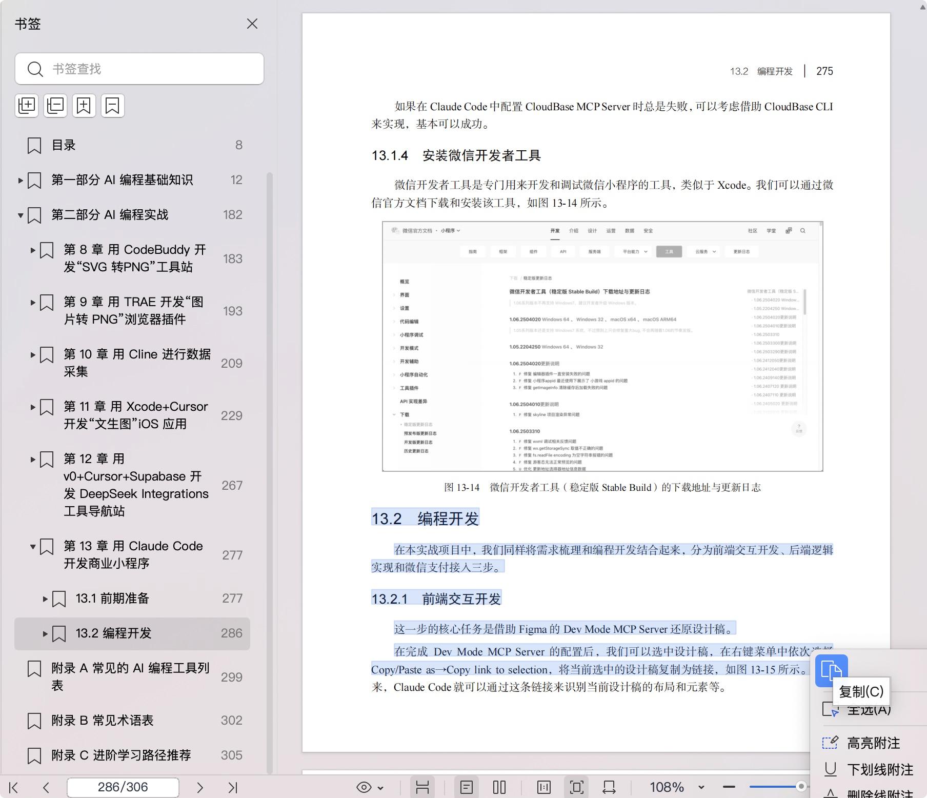Click the zoom out minus button
927x798 pixels.
click(729, 787)
